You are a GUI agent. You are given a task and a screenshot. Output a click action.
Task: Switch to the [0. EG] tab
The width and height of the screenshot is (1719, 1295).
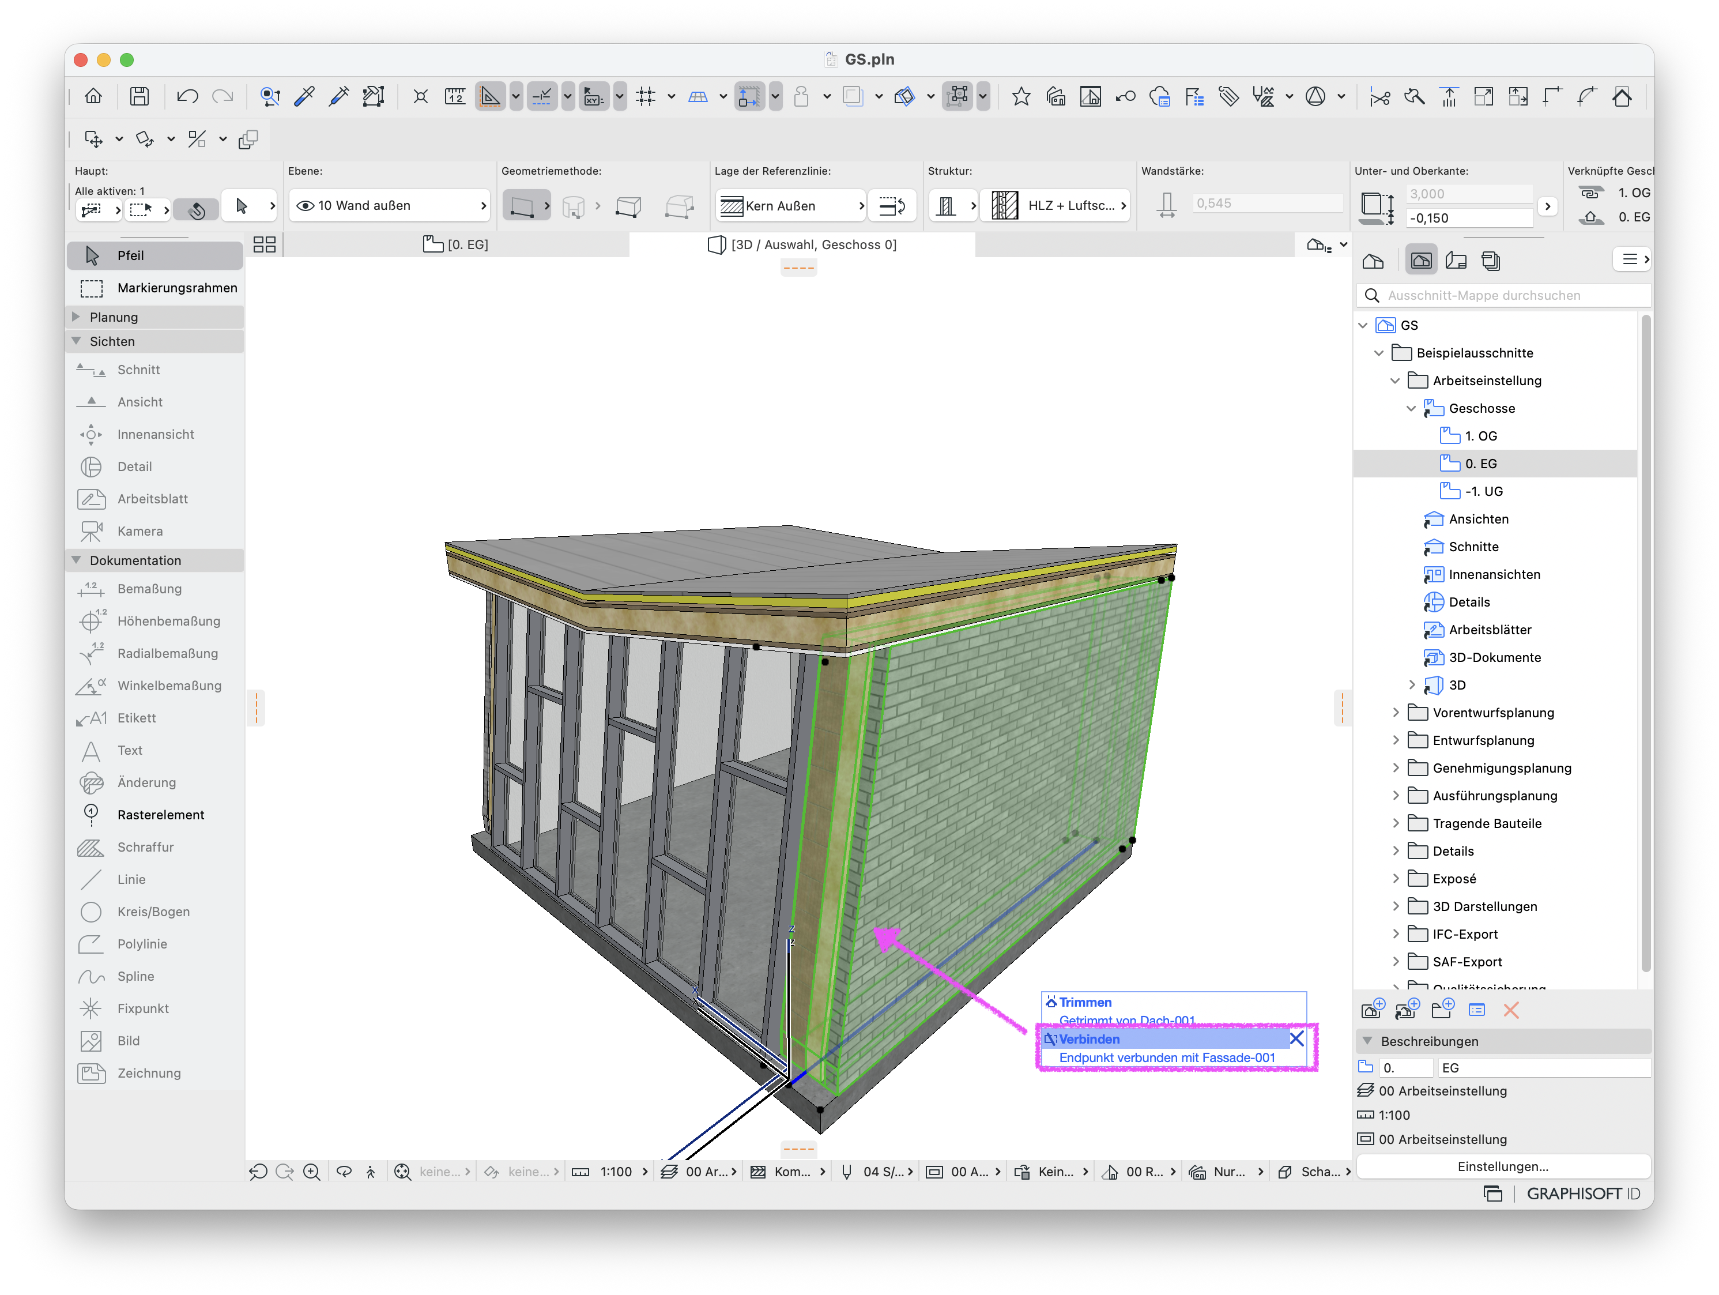pos(456,245)
